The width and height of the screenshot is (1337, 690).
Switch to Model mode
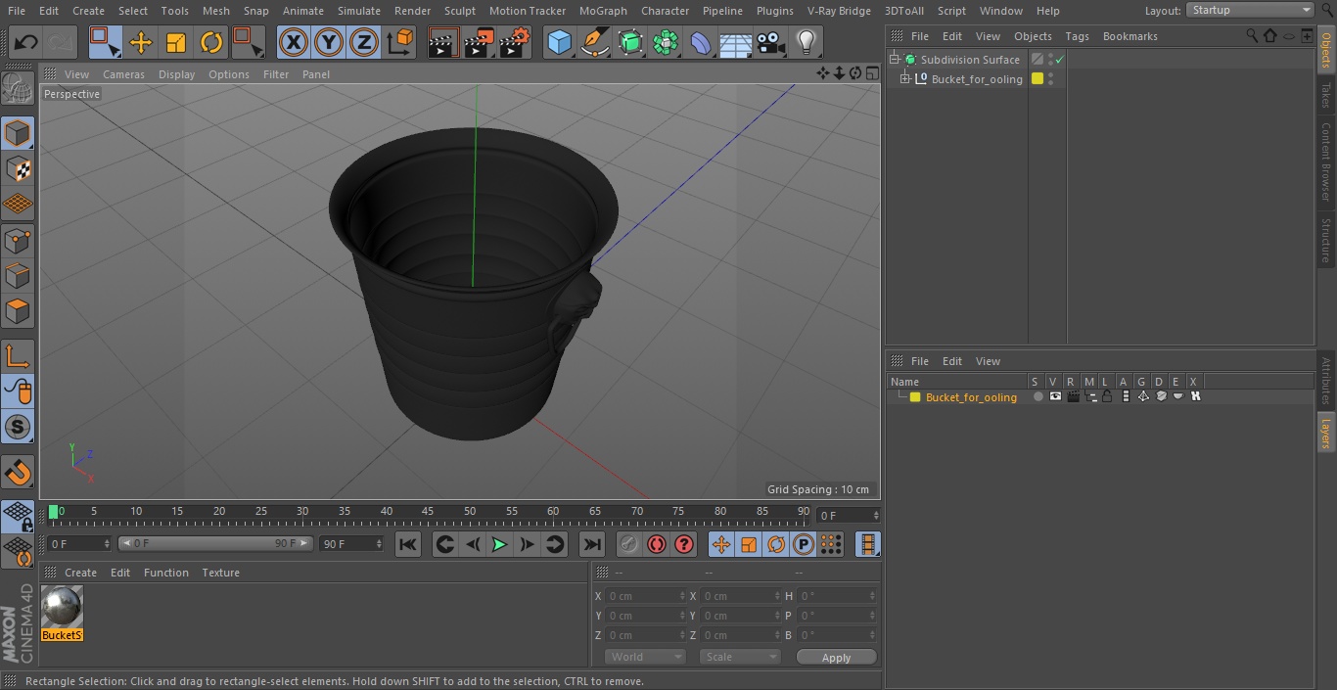(18, 133)
